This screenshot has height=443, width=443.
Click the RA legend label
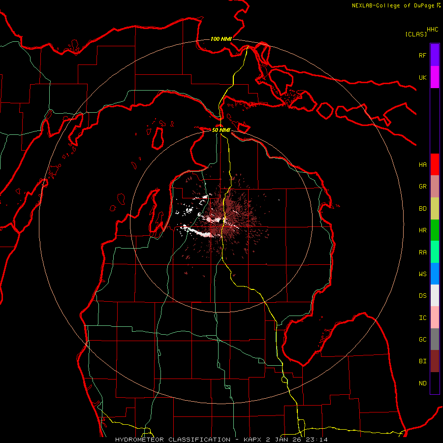[422, 253]
